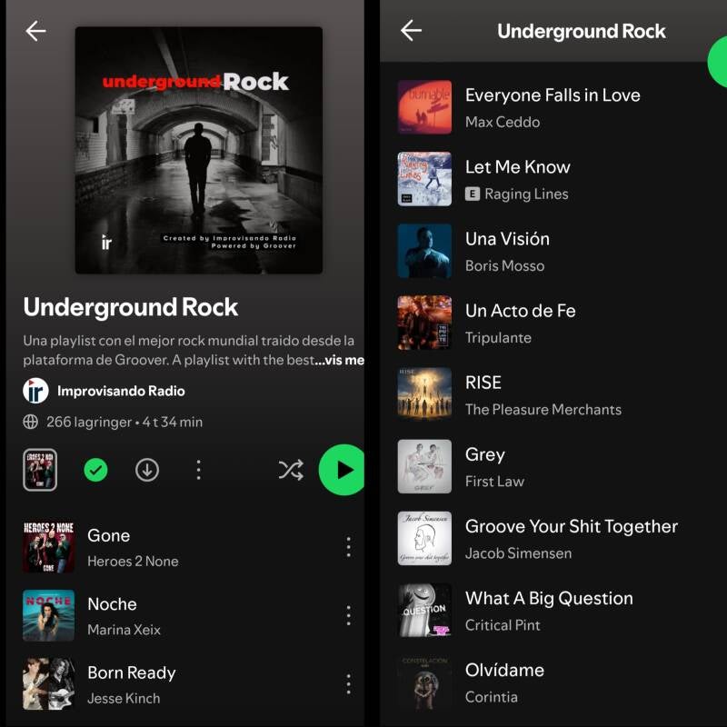
Task: Open the Underground Rock playlist cover art
Action: (199, 150)
